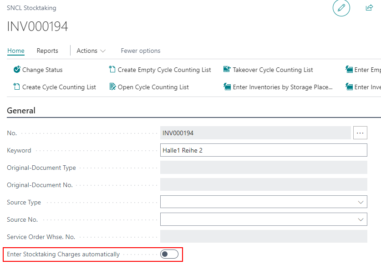Enable Enter Stocktaking Charges automatically
The width and height of the screenshot is (381, 275).
pos(169,254)
